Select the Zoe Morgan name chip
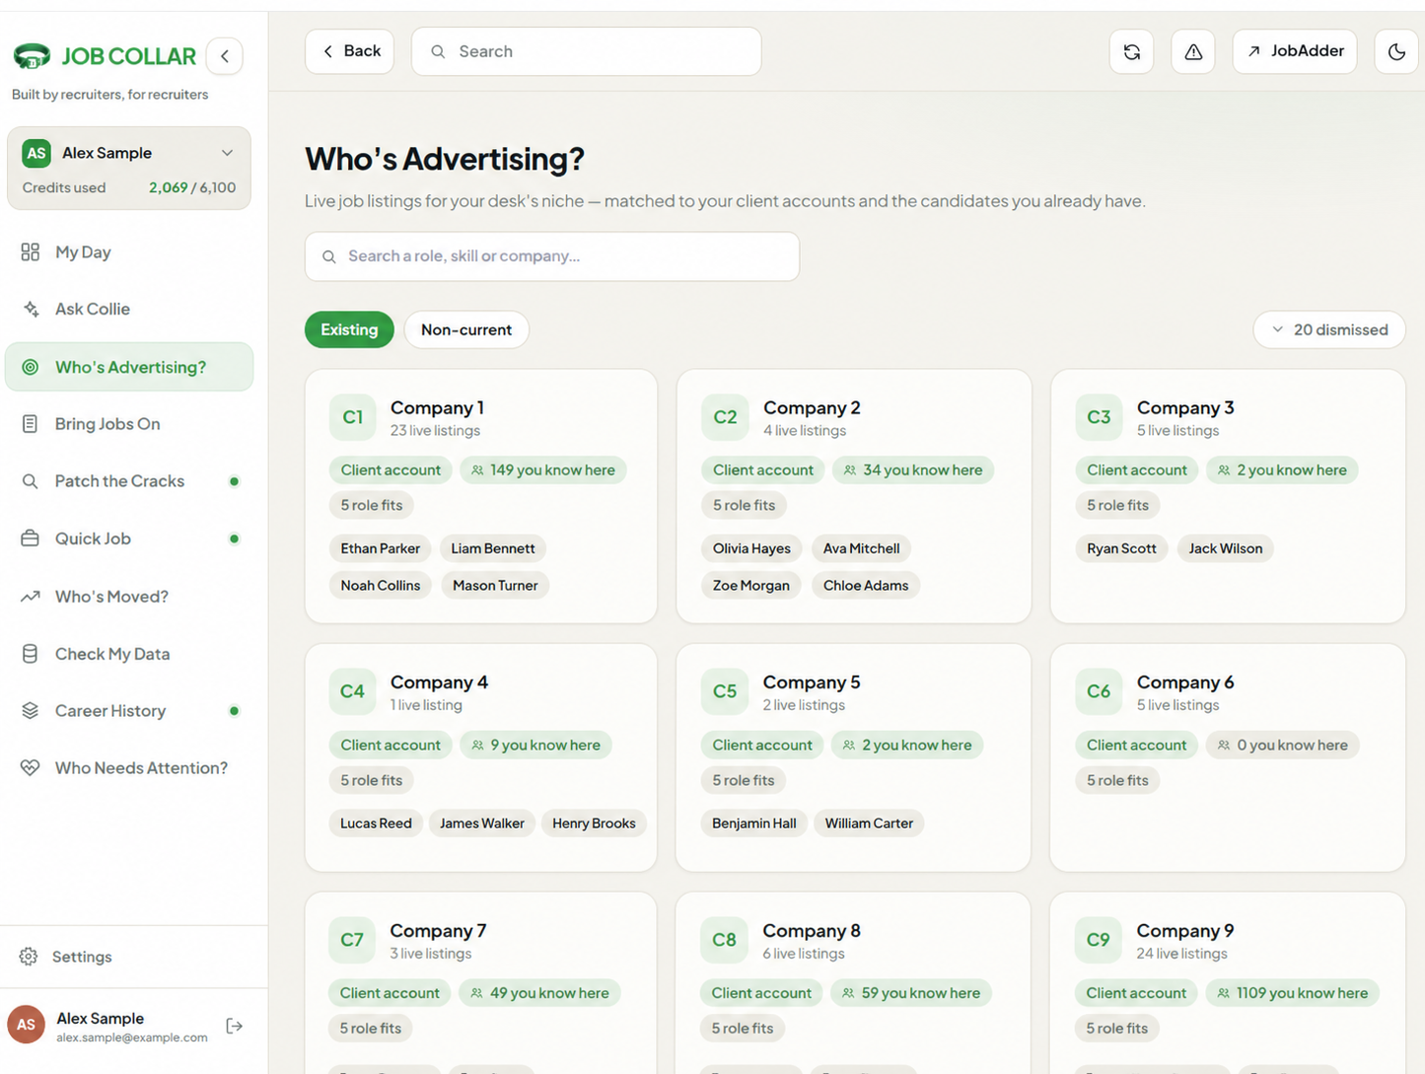 click(751, 586)
